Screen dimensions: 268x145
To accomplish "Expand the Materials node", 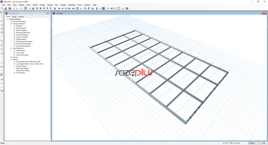I will click(x=14, y=26).
